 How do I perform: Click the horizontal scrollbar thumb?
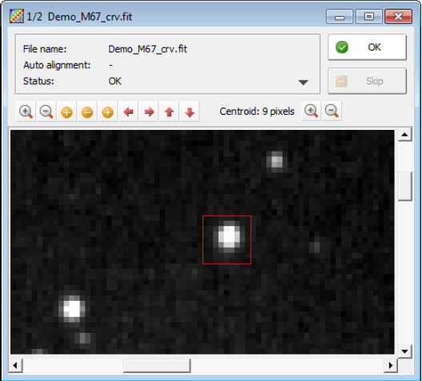coord(157,366)
